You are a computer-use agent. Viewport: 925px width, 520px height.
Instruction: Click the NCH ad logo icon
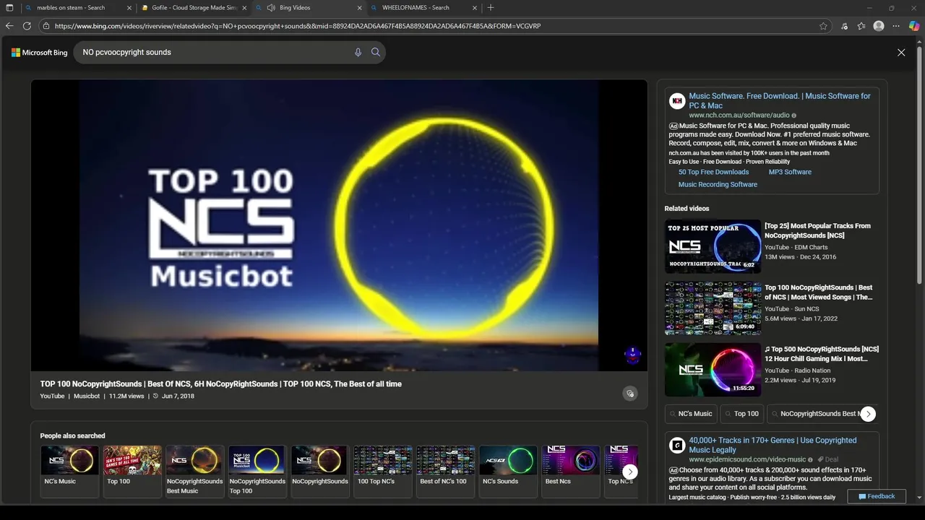(677, 101)
